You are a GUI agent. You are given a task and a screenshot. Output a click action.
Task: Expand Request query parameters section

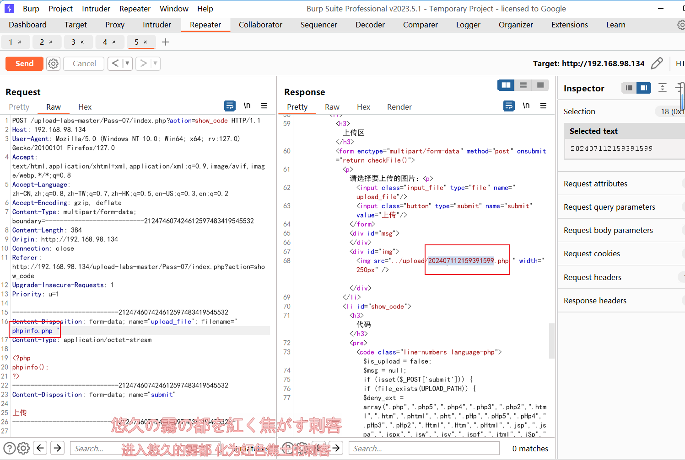[621, 207]
